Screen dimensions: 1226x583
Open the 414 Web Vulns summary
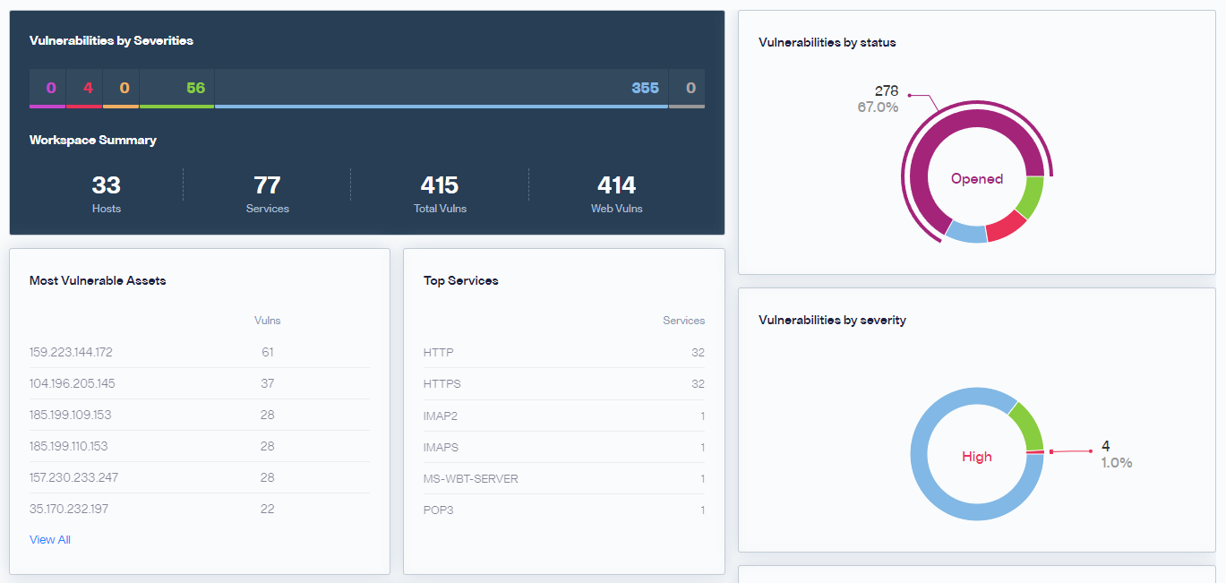[x=617, y=193]
